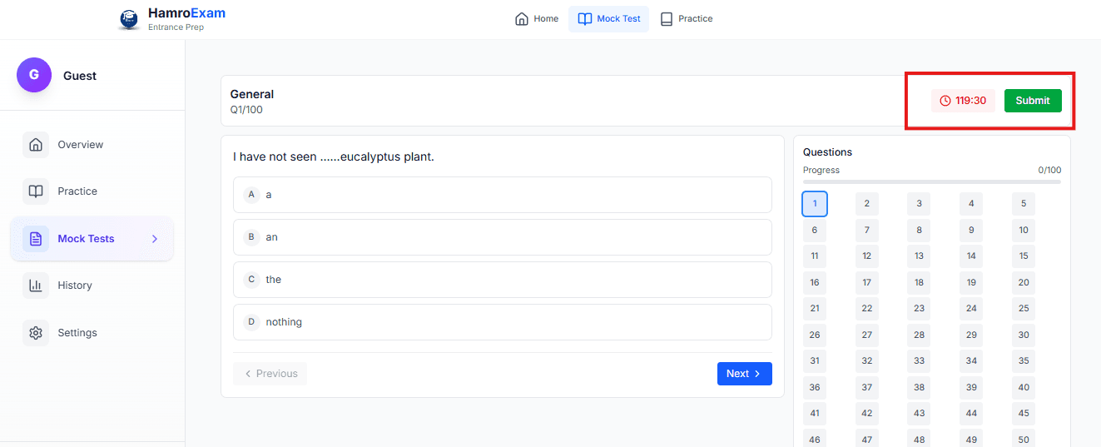Click the Home house icon in top navigation

[x=522, y=19]
